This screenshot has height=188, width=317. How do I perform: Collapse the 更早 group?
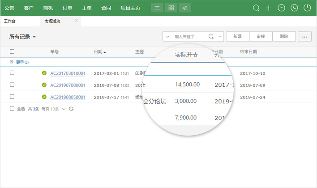point(12,62)
